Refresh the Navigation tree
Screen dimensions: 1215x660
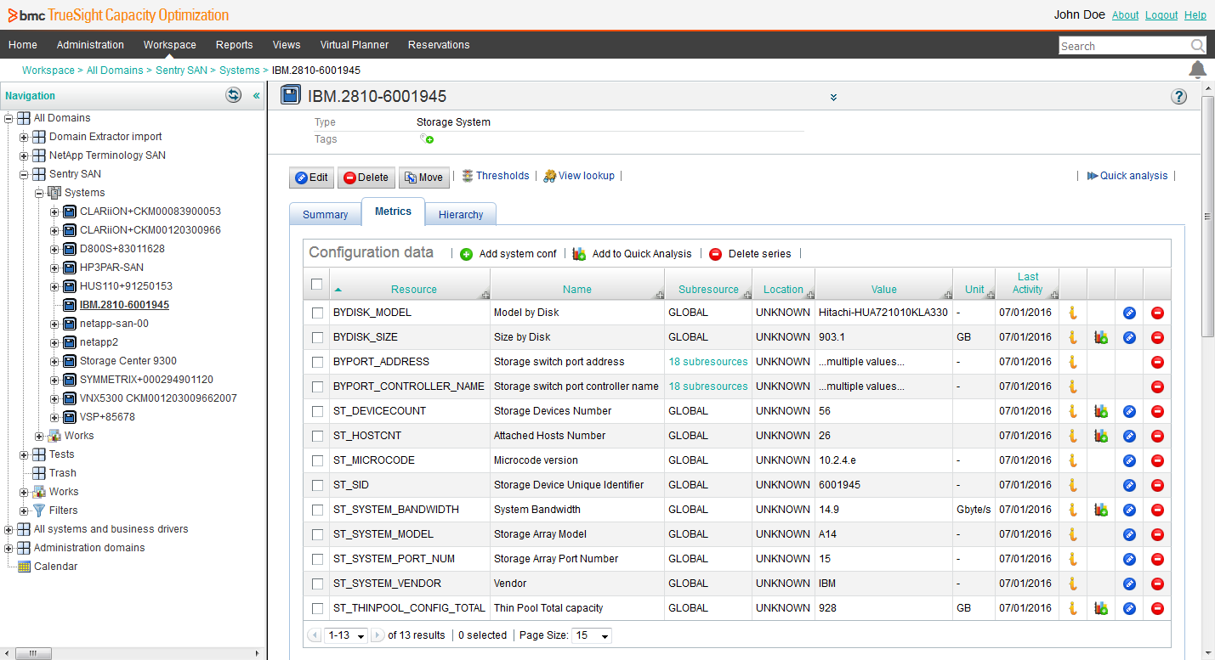pyautogui.click(x=233, y=95)
